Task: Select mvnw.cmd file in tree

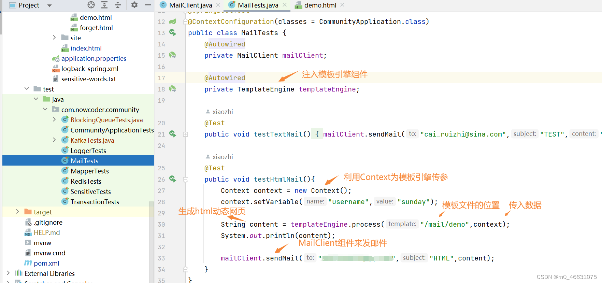Action: click(x=49, y=253)
